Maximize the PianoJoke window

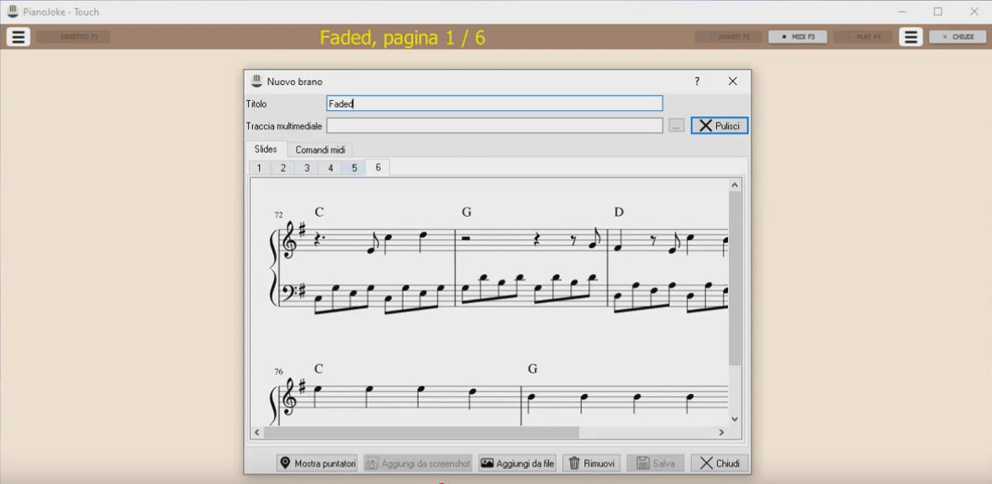[937, 12]
